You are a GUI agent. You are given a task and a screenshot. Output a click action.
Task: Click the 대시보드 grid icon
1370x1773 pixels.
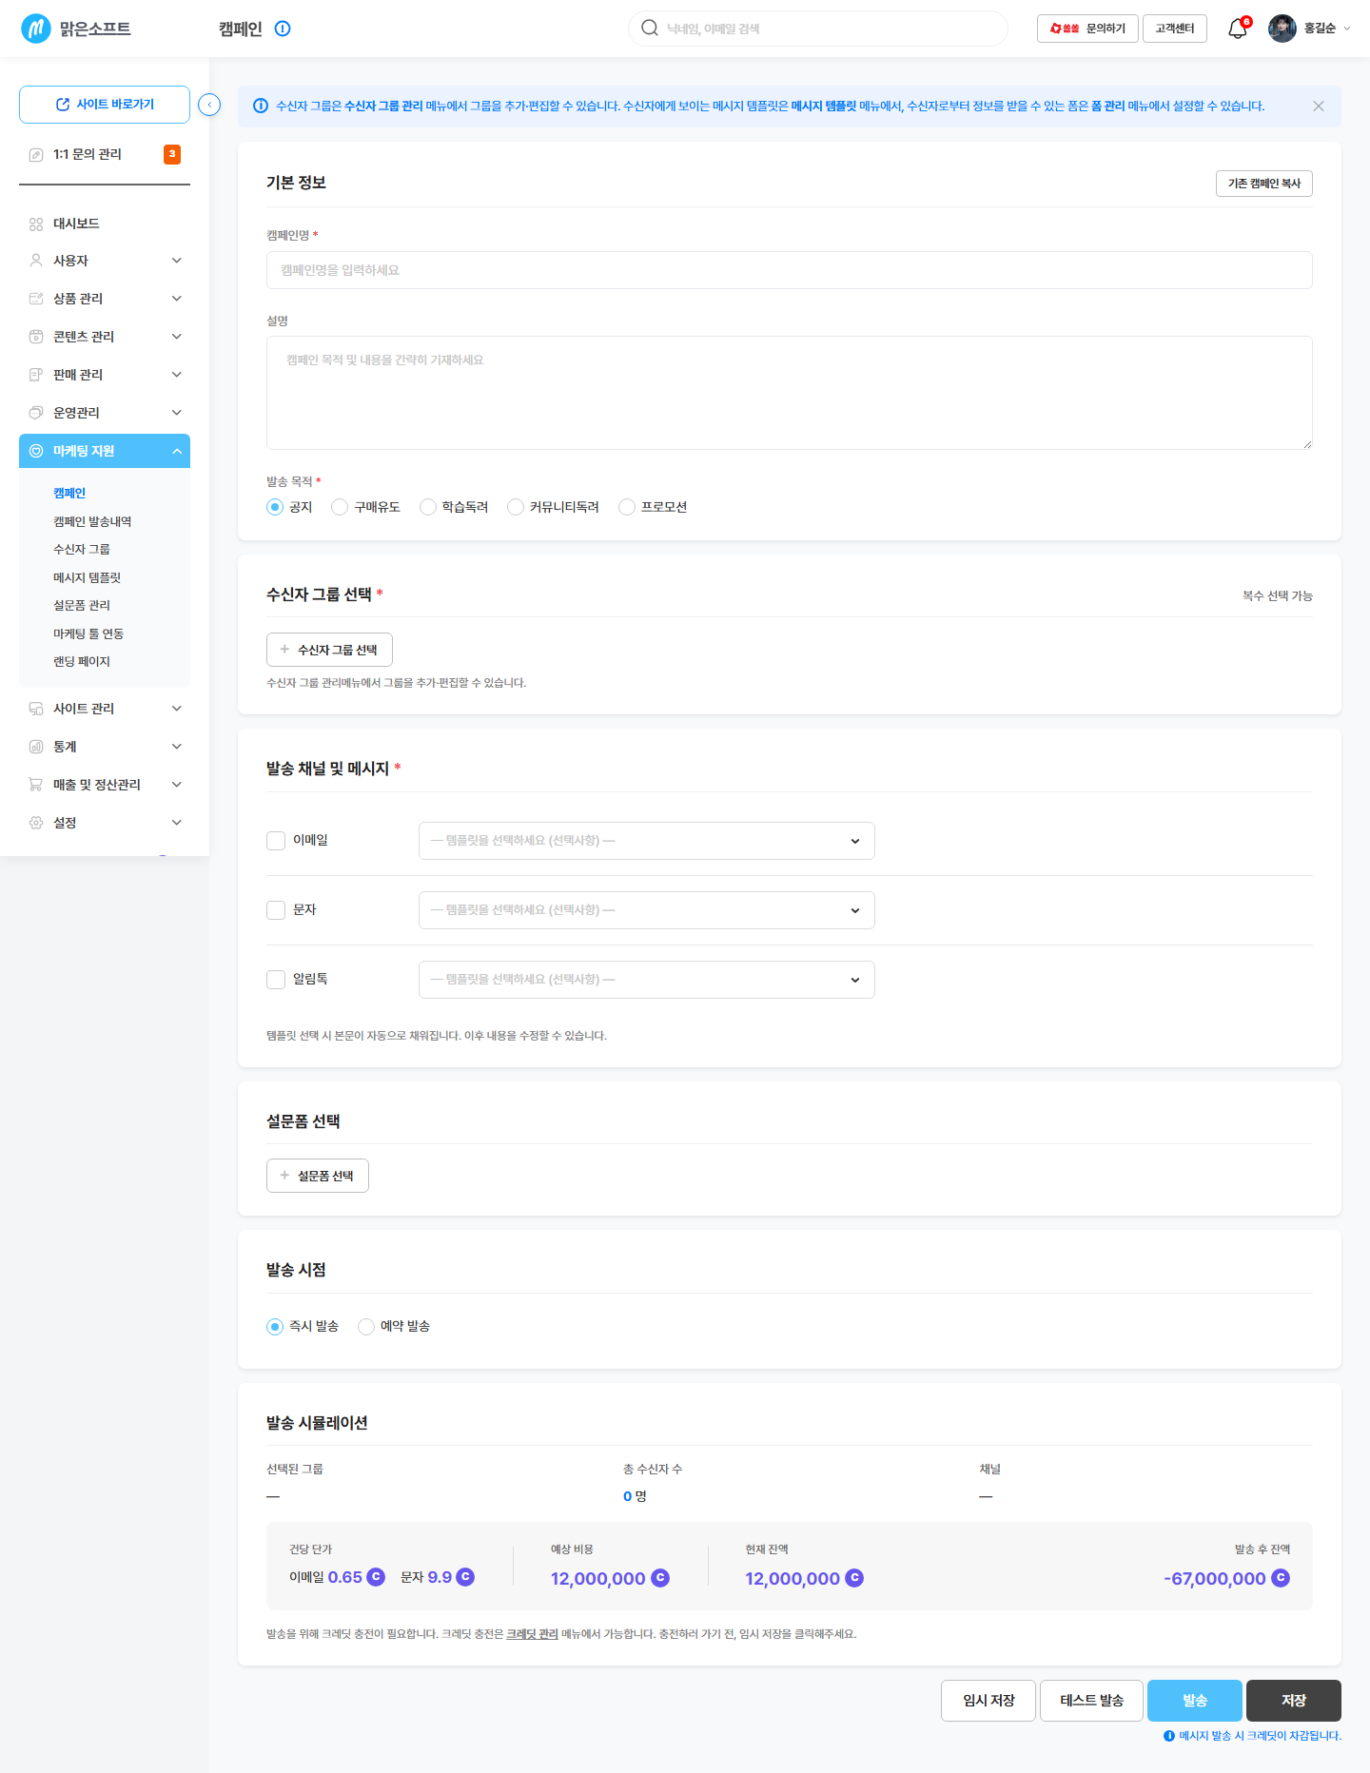[x=36, y=224]
